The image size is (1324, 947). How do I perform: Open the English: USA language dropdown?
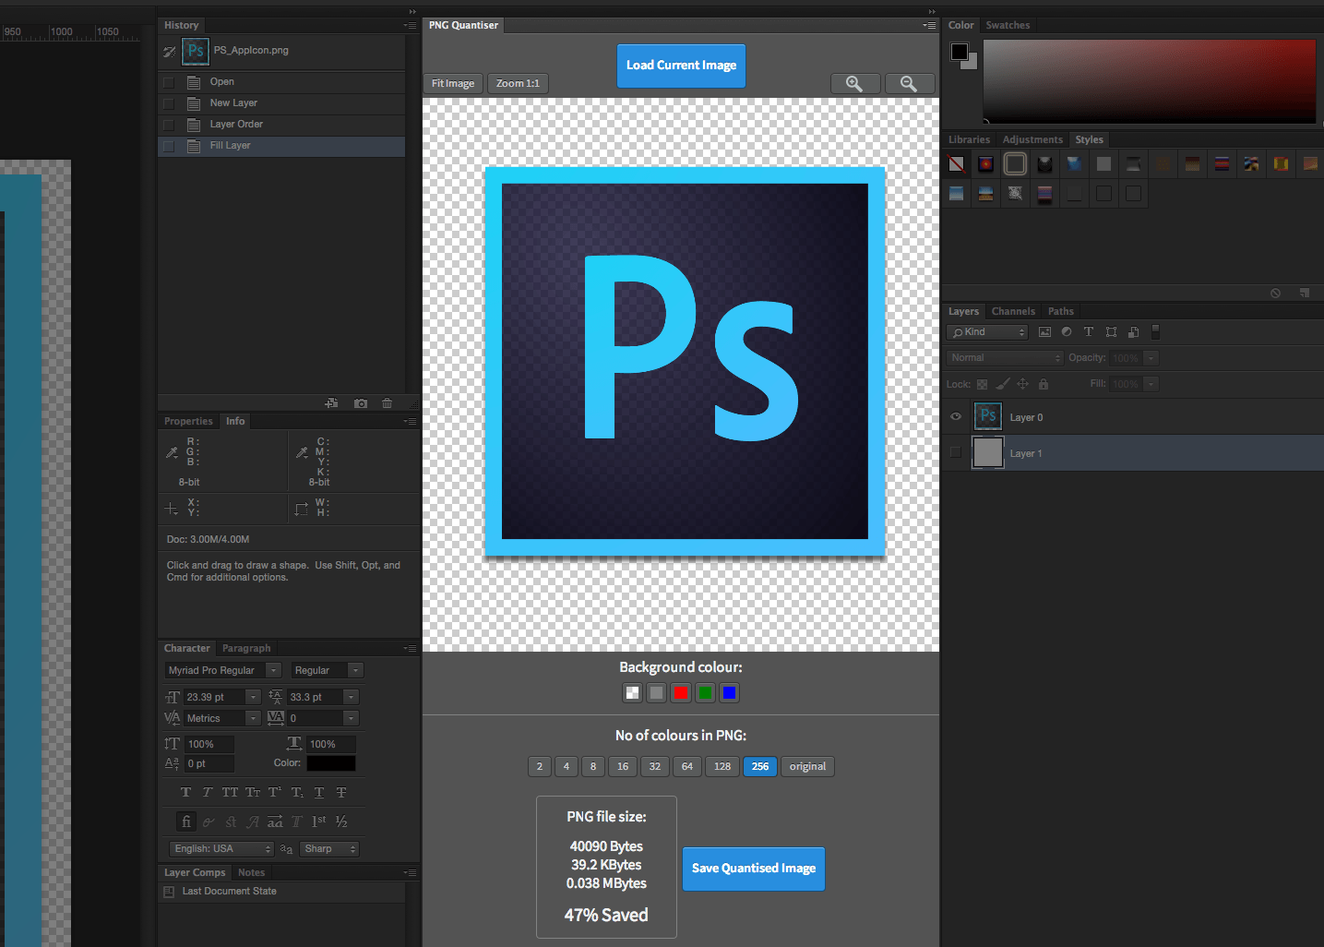221,849
